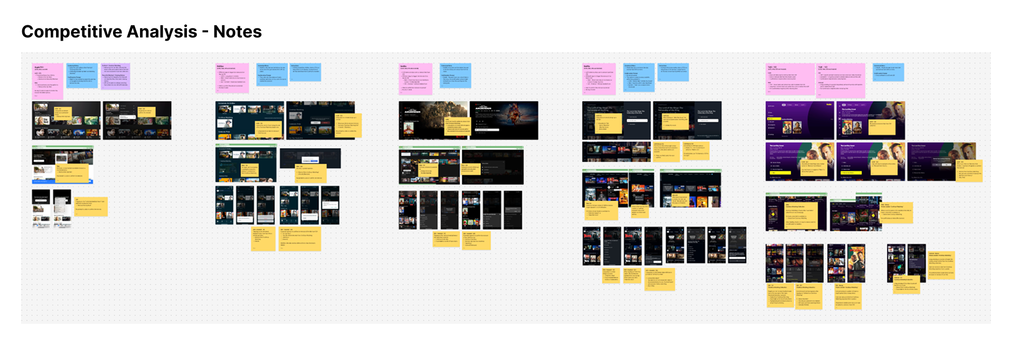Select the first Last Boy Scout detail screenshot
The image size is (1012, 345).
(x=800, y=161)
